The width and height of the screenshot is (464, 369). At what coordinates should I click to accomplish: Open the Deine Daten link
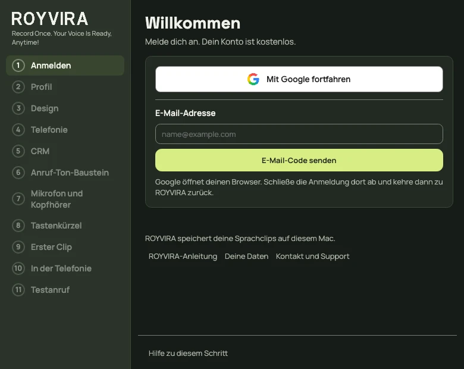(x=246, y=256)
